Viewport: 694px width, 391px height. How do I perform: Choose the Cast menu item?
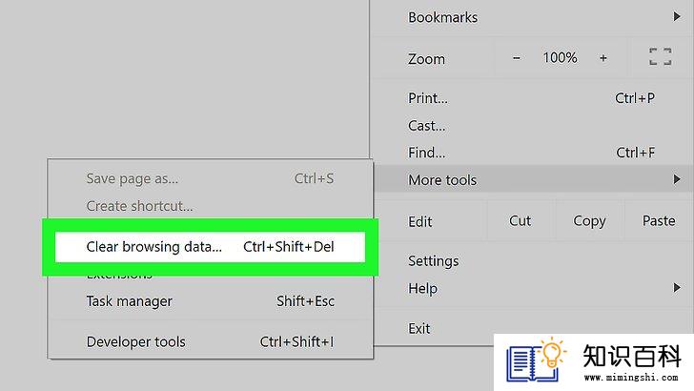coord(532,125)
